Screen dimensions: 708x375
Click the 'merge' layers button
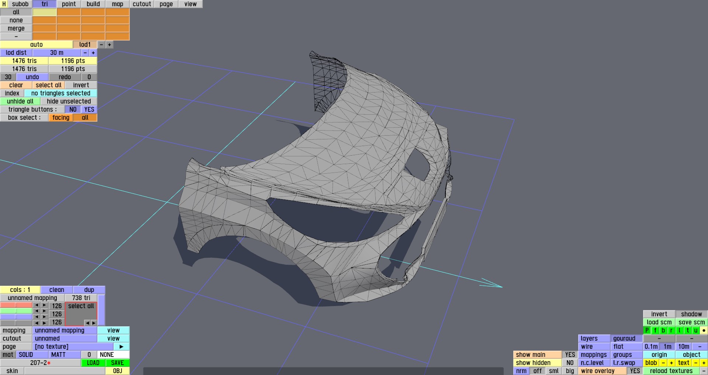[16, 28]
